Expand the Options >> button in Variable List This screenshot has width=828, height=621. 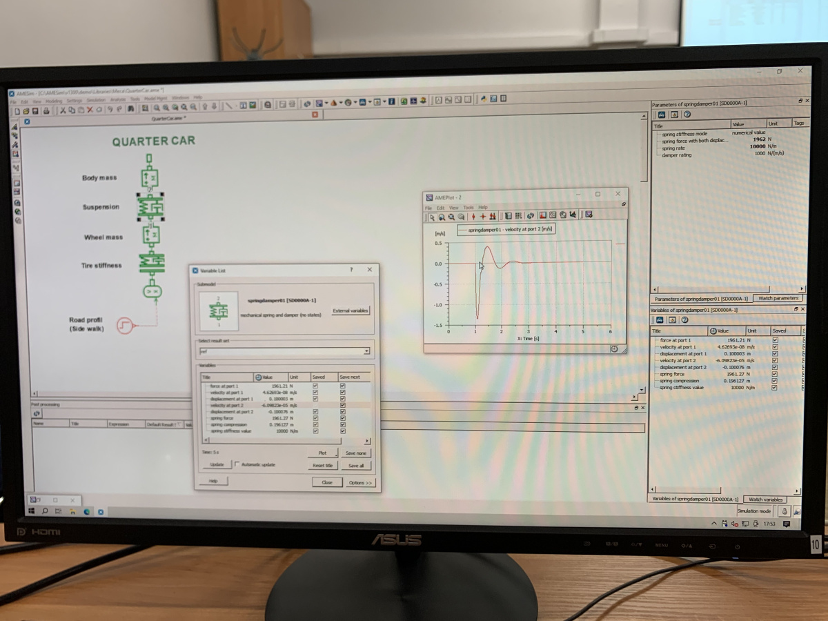[x=360, y=482]
